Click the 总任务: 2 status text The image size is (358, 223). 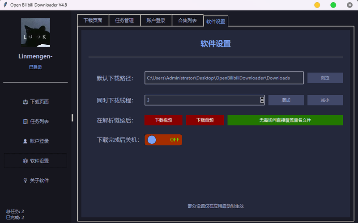coord(15,211)
